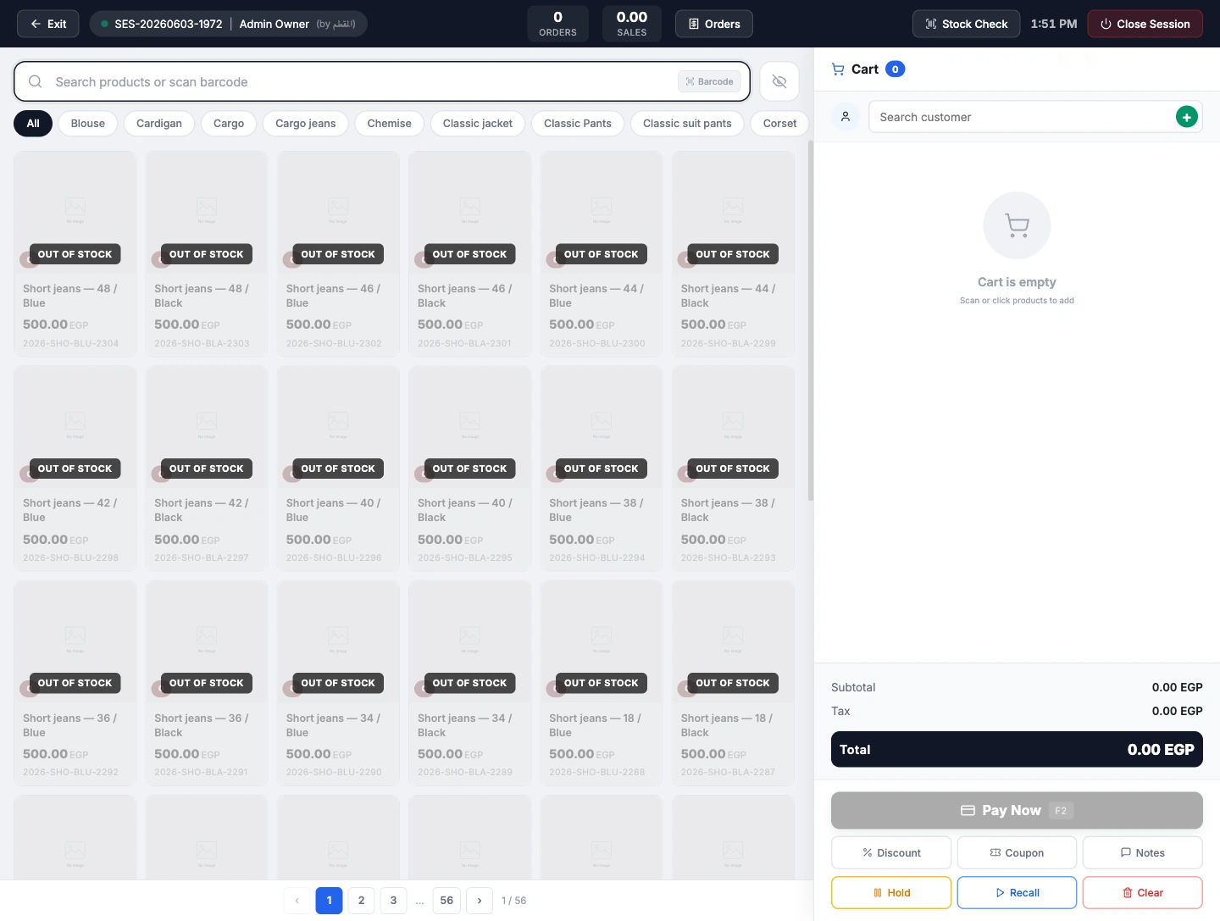Add a new customer with green plus

[1187, 117]
